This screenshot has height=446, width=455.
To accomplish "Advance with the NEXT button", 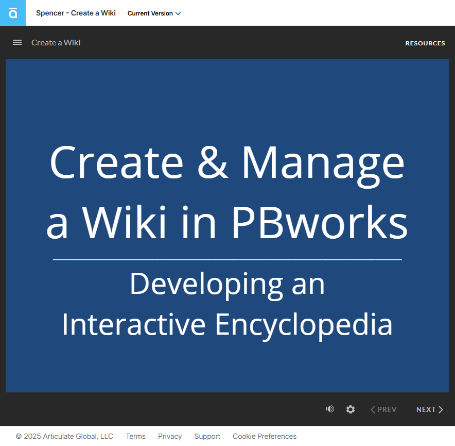I will [x=430, y=409].
